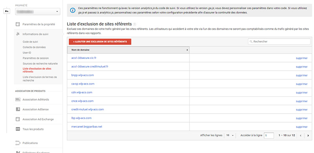Open Paramètres de la propriété
The image size is (314, 153).
coord(38,24)
